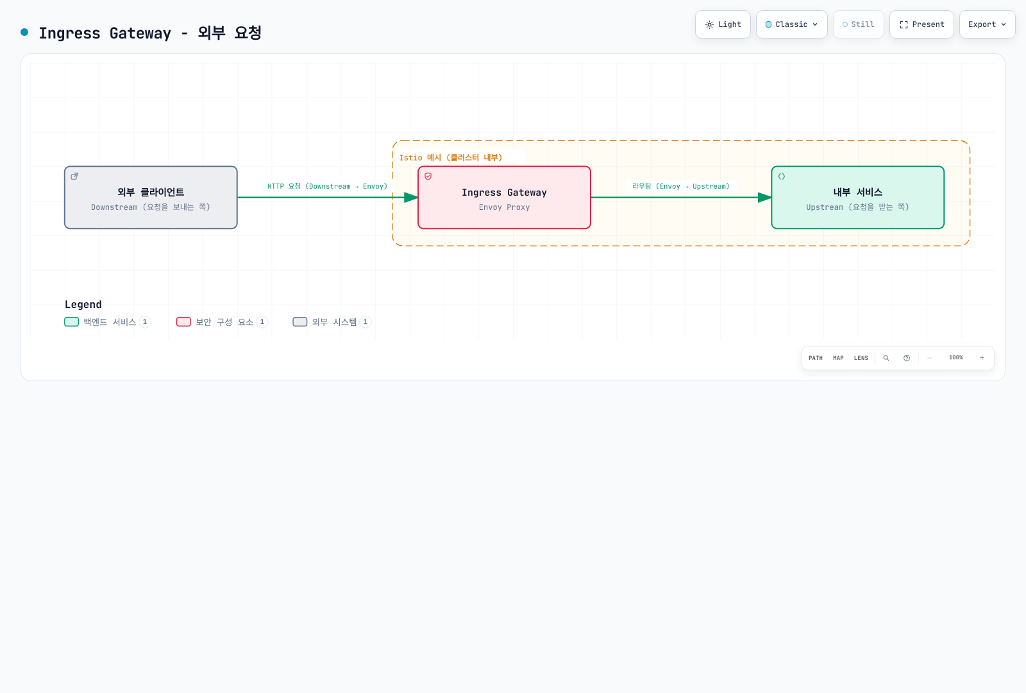Open the help question-mark icon
Viewport: 1026px width, 693px height.
pyautogui.click(x=907, y=358)
